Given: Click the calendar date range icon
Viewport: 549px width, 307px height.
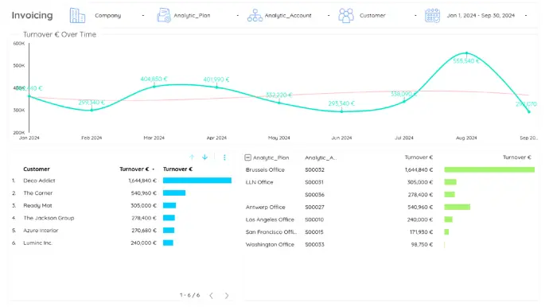Looking at the screenshot, I should 432,15.
